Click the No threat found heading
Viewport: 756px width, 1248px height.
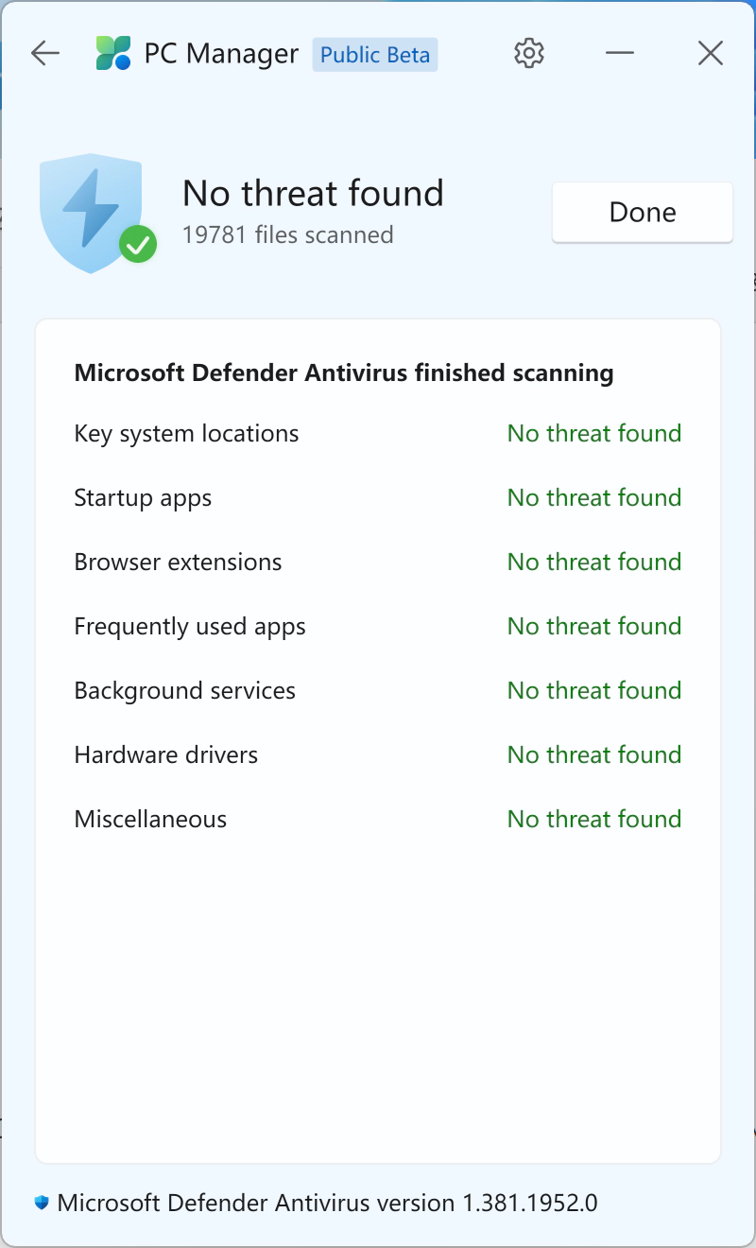click(313, 194)
